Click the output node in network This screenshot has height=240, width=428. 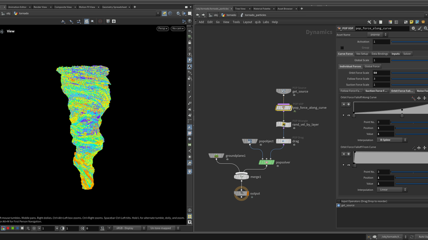coord(242,194)
